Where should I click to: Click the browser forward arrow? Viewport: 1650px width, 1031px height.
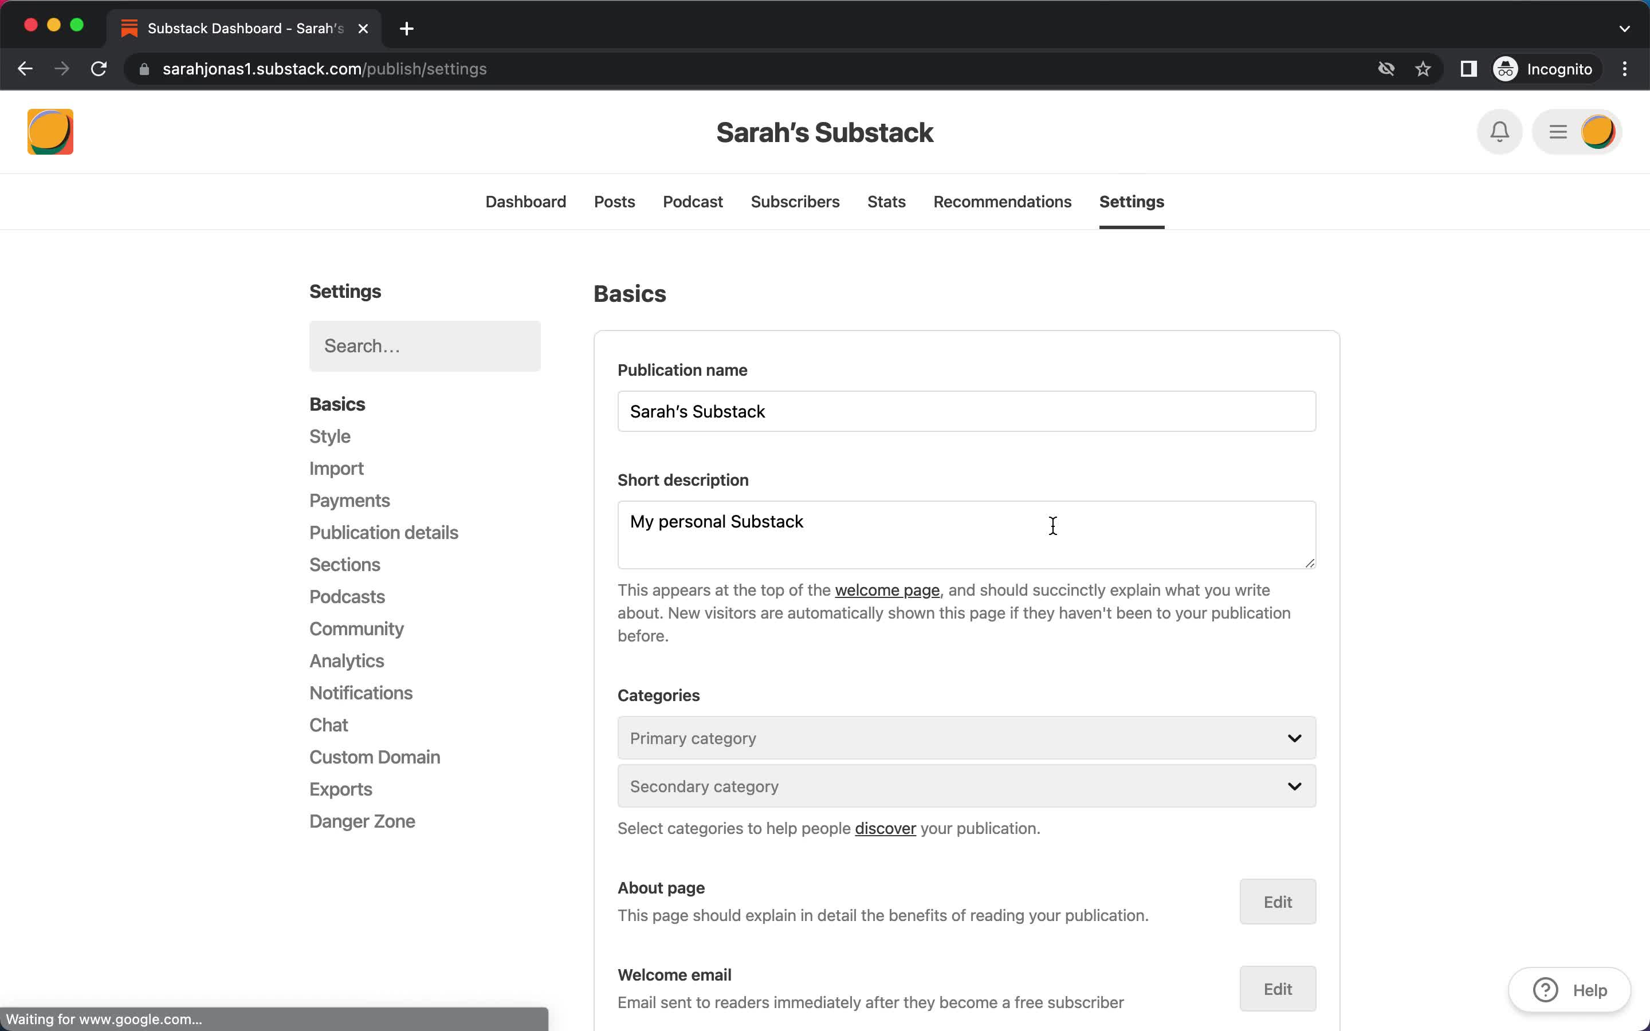click(x=61, y=69)
